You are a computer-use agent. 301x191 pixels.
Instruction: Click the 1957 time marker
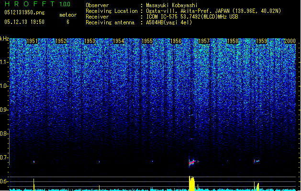tap(204, 41)
